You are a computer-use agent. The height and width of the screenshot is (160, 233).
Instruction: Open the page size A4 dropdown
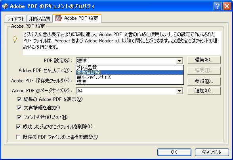(x=179, y=91)
